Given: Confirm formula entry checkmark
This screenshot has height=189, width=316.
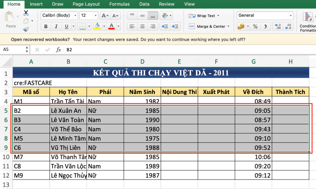Looking at the screenshot, I should (x=47, y=50).
